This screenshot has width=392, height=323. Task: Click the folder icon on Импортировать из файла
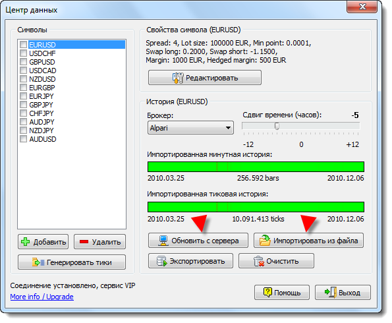tap(265, 241)
